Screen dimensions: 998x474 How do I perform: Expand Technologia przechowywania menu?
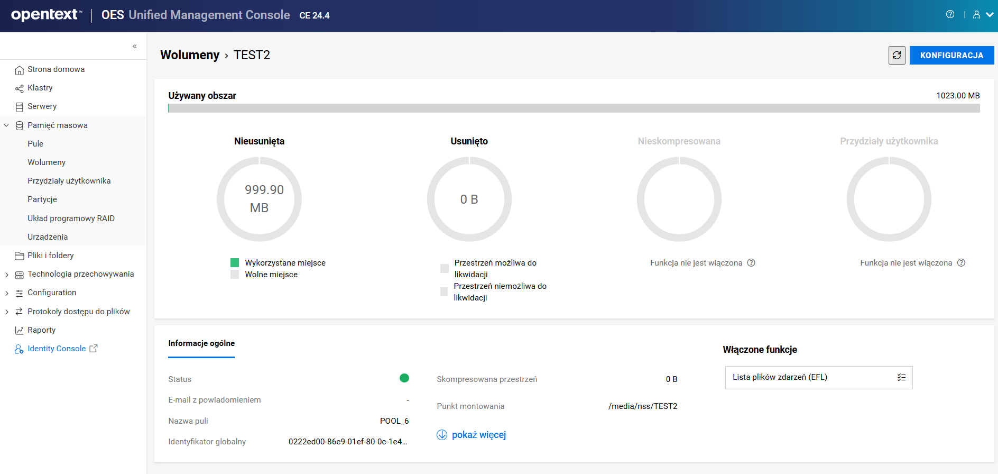6,275
